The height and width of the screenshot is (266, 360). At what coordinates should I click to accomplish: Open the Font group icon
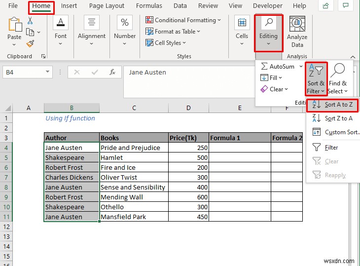[61, 22]
